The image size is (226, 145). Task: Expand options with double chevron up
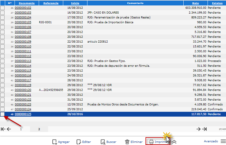[174, 142]
